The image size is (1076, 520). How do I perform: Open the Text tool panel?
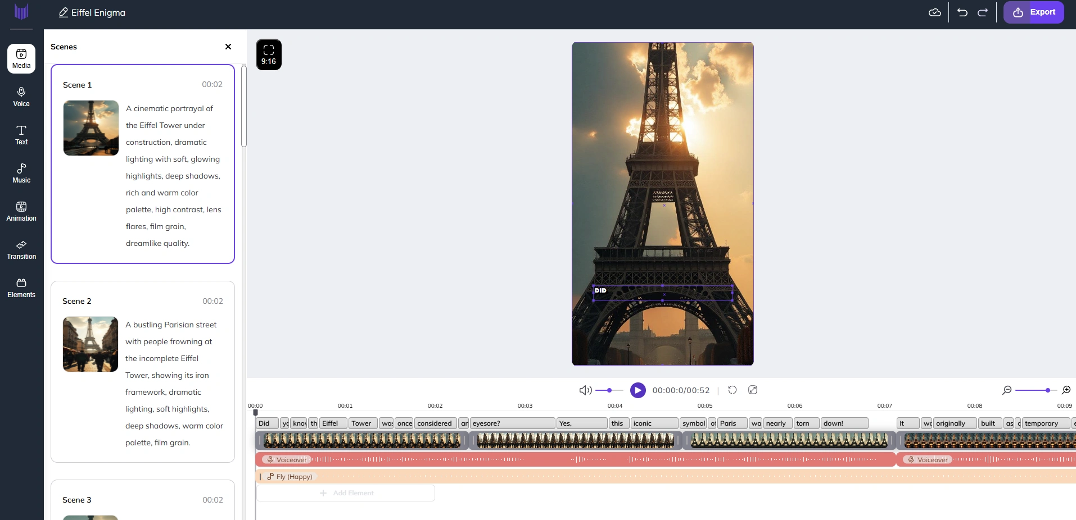21,135
